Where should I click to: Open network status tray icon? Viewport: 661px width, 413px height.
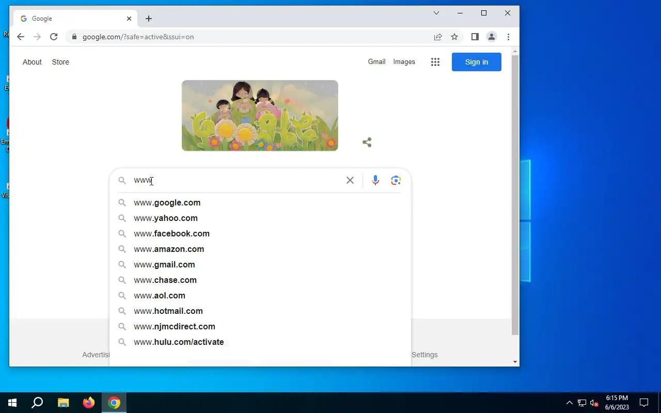click(x=582, y=403)
